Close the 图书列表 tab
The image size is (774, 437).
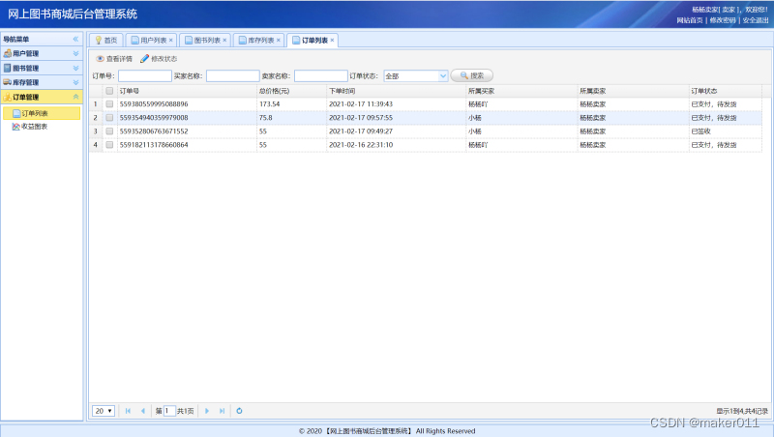click(224, 41)
